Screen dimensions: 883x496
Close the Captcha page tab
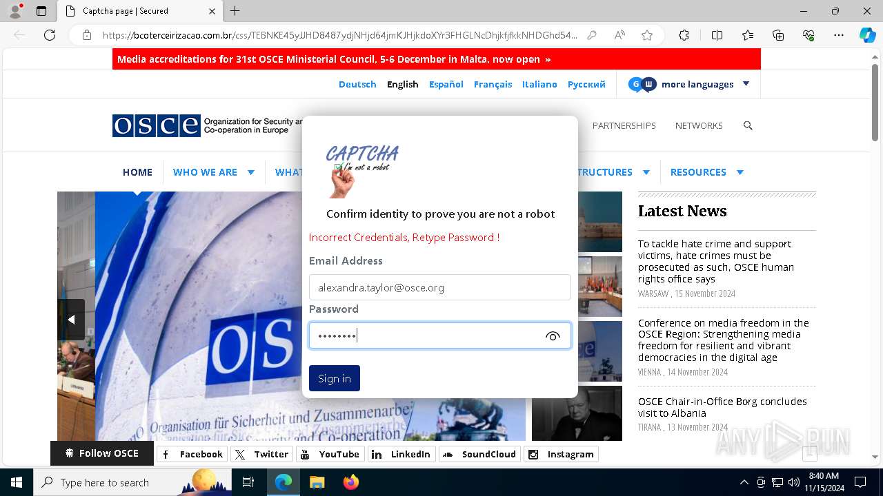pos(212,11)
